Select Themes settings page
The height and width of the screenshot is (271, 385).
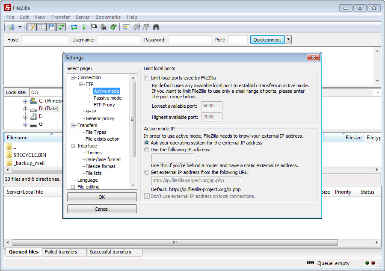(93, 153)
